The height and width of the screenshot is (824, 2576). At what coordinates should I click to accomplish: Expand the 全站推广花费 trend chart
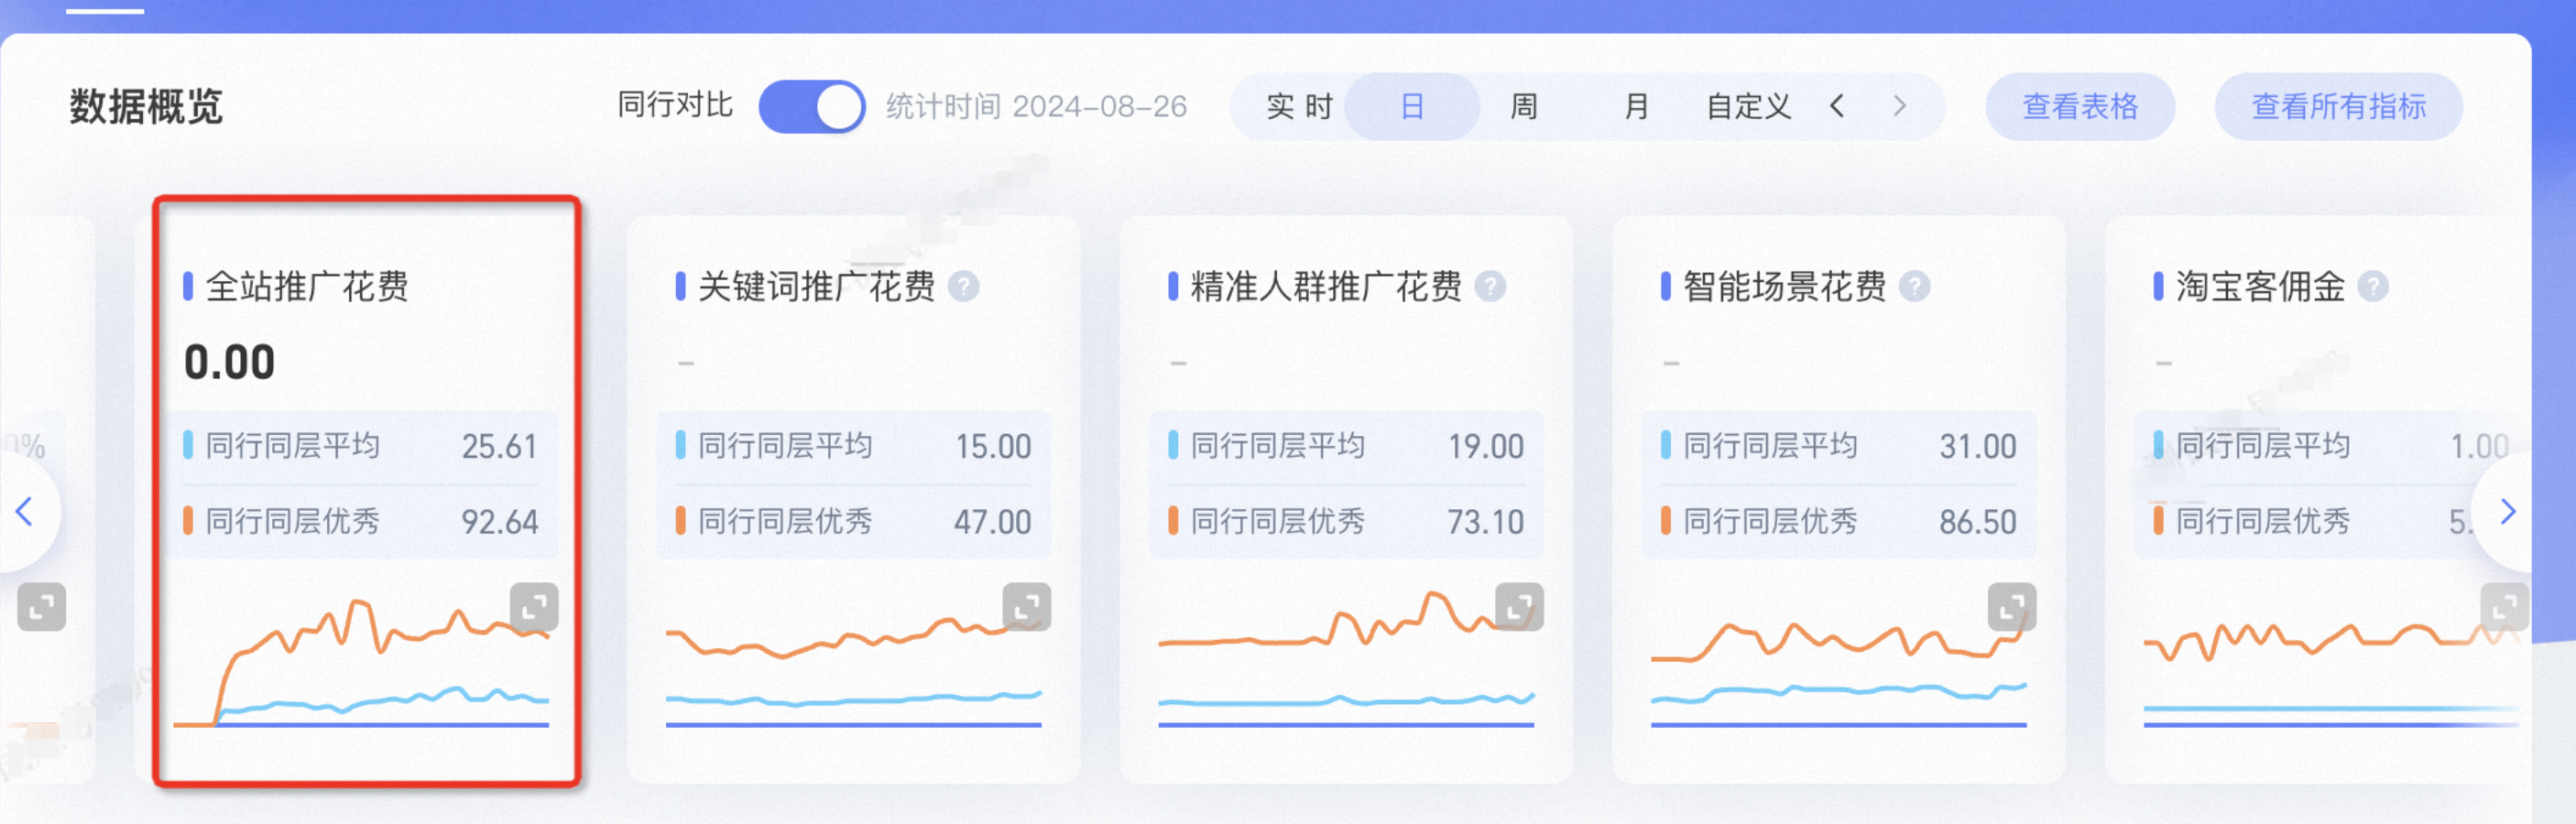click(x=534, y=606)
